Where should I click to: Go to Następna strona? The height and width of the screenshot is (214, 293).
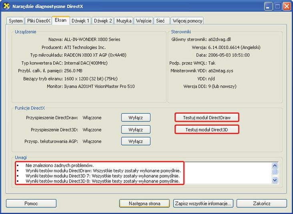coord(144,204)
